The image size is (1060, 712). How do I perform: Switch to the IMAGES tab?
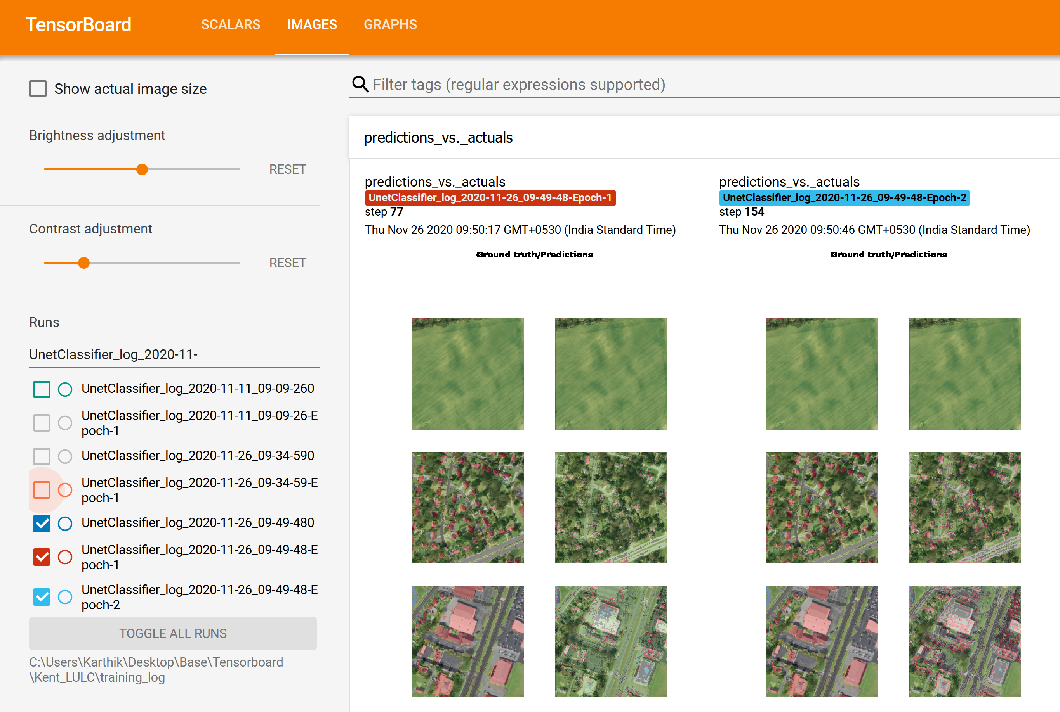[312, 24]
